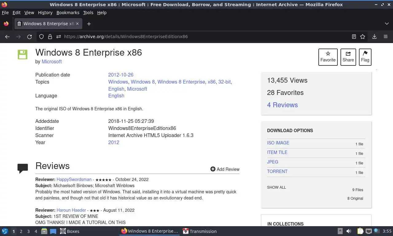Switch to workspace 3
Image resolution: width=393 pixels, height=236 pixels.
(x=28, y=231)
